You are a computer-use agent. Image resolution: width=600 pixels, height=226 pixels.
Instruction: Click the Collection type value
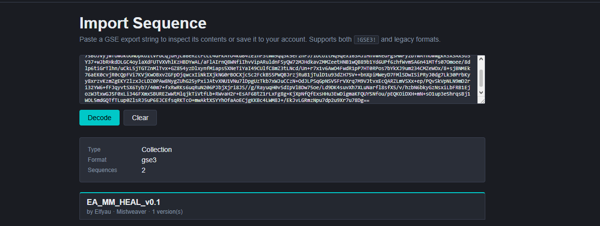pyautogui.click(x=157, y=150)
